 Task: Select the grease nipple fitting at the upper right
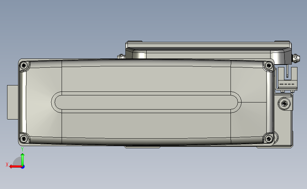(296, 58)
